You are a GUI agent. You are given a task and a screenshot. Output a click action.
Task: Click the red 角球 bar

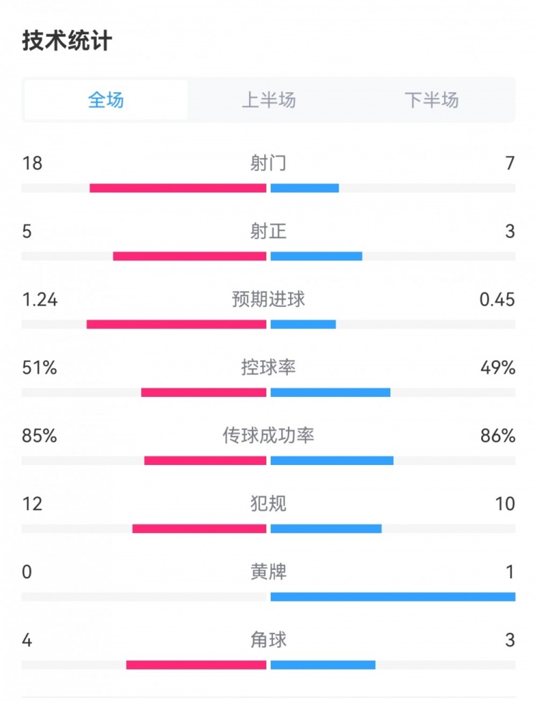coord(196,665)
